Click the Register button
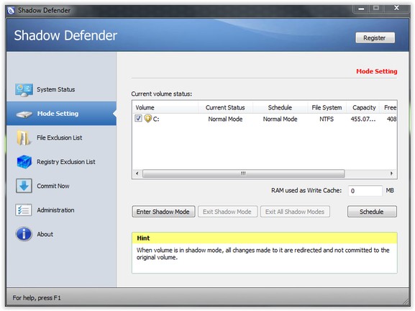This screenshot has height=311, width=415. [375, 38]
